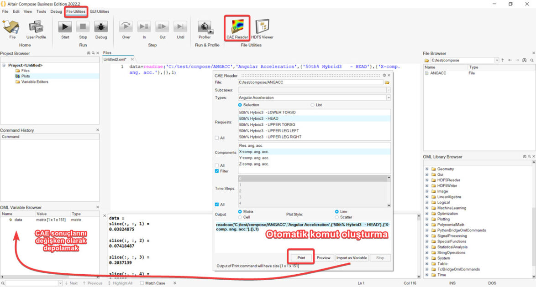Image resolution: width=536 pixels, height=287 pixels.
Task: Launch the HDF5 Viewer
Action: (262, 28)
